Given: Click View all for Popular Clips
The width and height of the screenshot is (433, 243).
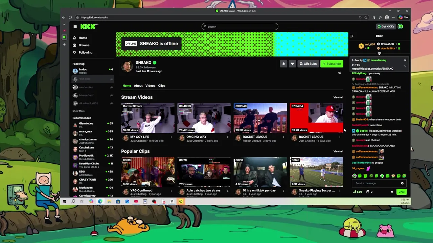Looking at the screenshot, I should 338,151.
